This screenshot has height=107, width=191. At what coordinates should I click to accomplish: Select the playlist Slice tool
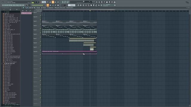click(34, 8)
